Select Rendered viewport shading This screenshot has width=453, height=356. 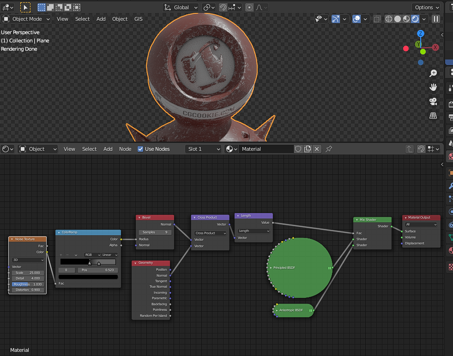[415, 19]
